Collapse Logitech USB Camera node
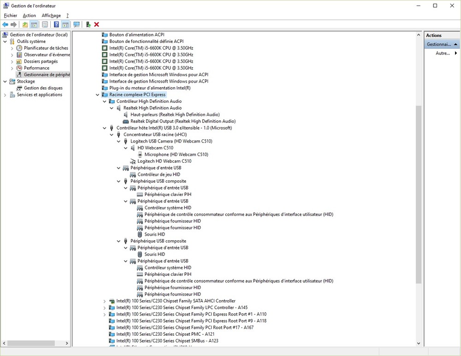Screen dimensions: 461x356 (118, 142)
